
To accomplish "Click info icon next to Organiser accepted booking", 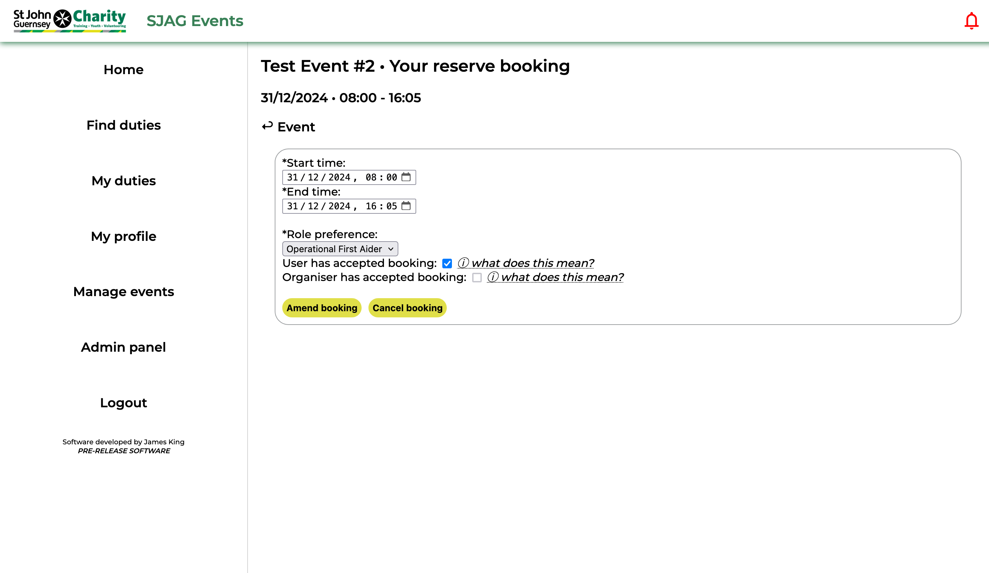I will point(492,277).
